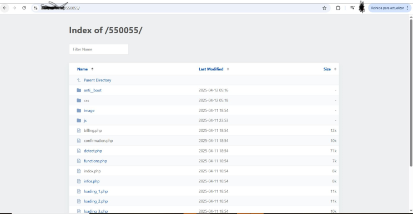This screenshot has height=214, width=413.
Task: Open the browser extensions puzzle icon
Action: pyautogui.click(x=338, y=8)
